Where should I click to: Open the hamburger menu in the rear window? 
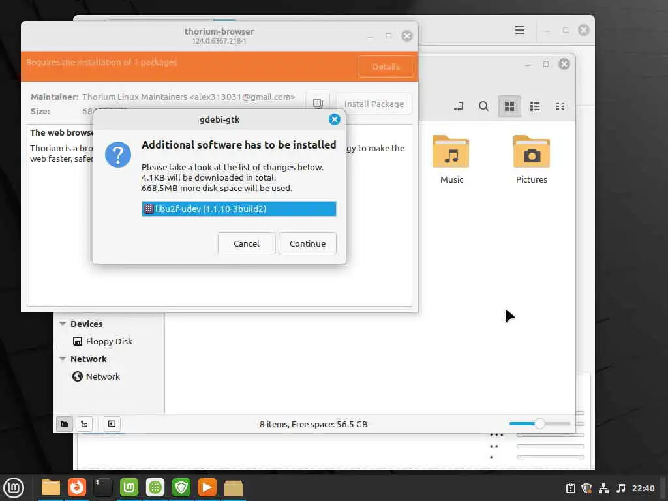pos(520,30)
